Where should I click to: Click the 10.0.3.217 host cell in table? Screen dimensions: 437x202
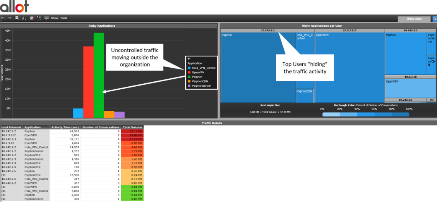pos(11,135)
